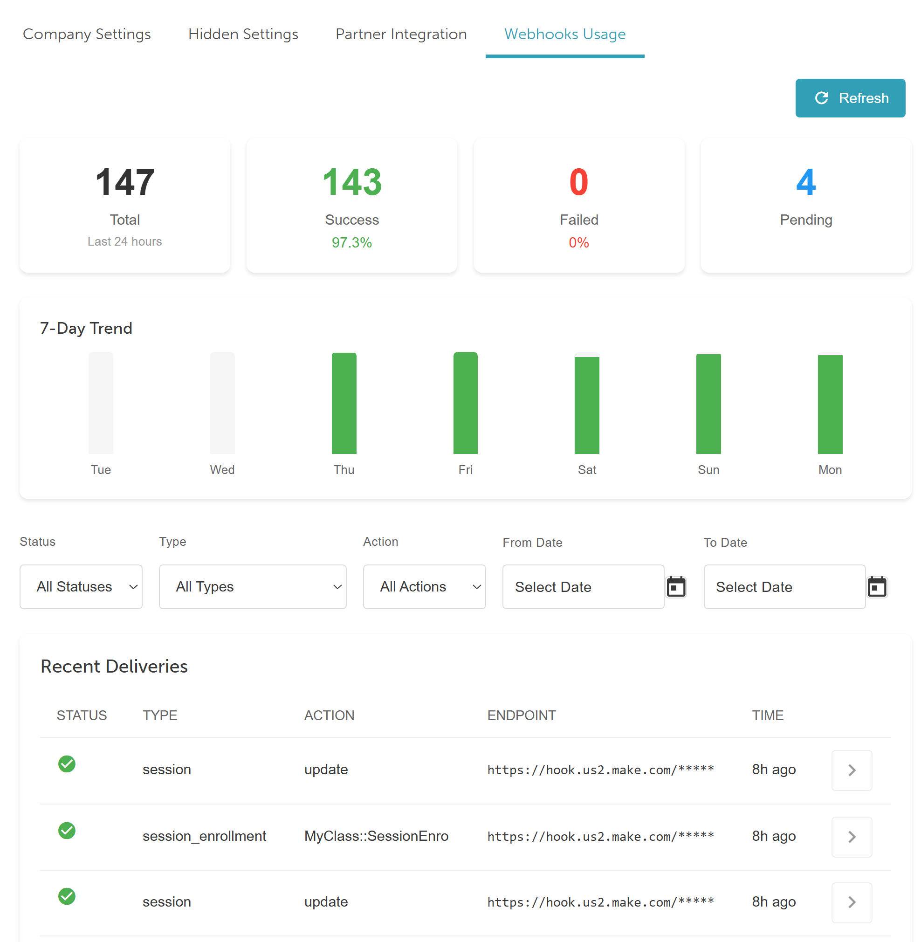Image resolution: width=921 pixels, height=942 pixels.
Task: Click the session_enrollment row's green status icon
Action: [x=67, y=830]
